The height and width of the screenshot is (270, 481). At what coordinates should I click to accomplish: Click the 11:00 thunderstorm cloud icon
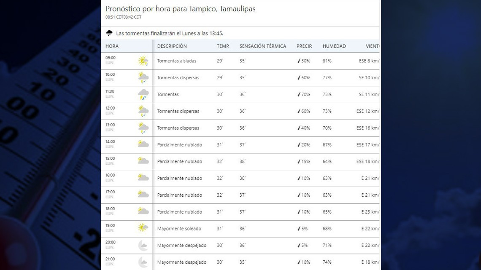point(143,94)
